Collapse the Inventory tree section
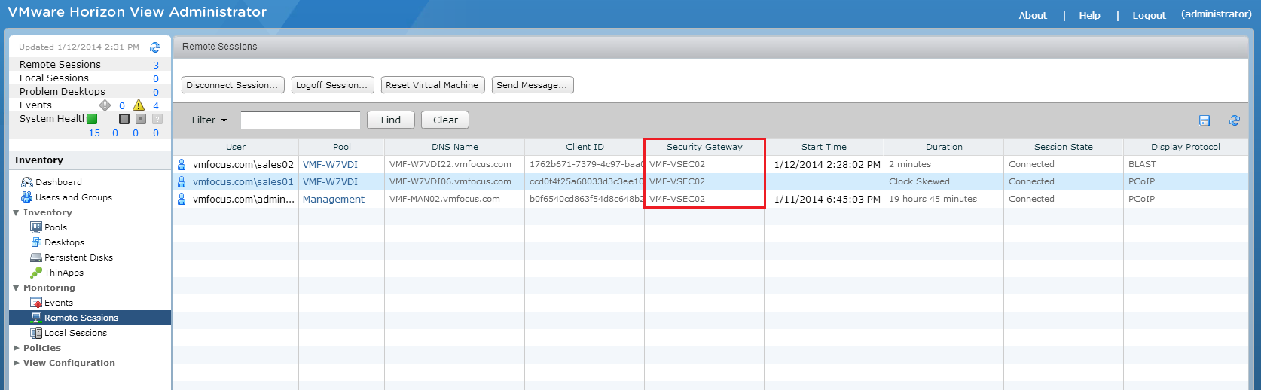Screen dimensions: 1261x390 coord(17,213)
